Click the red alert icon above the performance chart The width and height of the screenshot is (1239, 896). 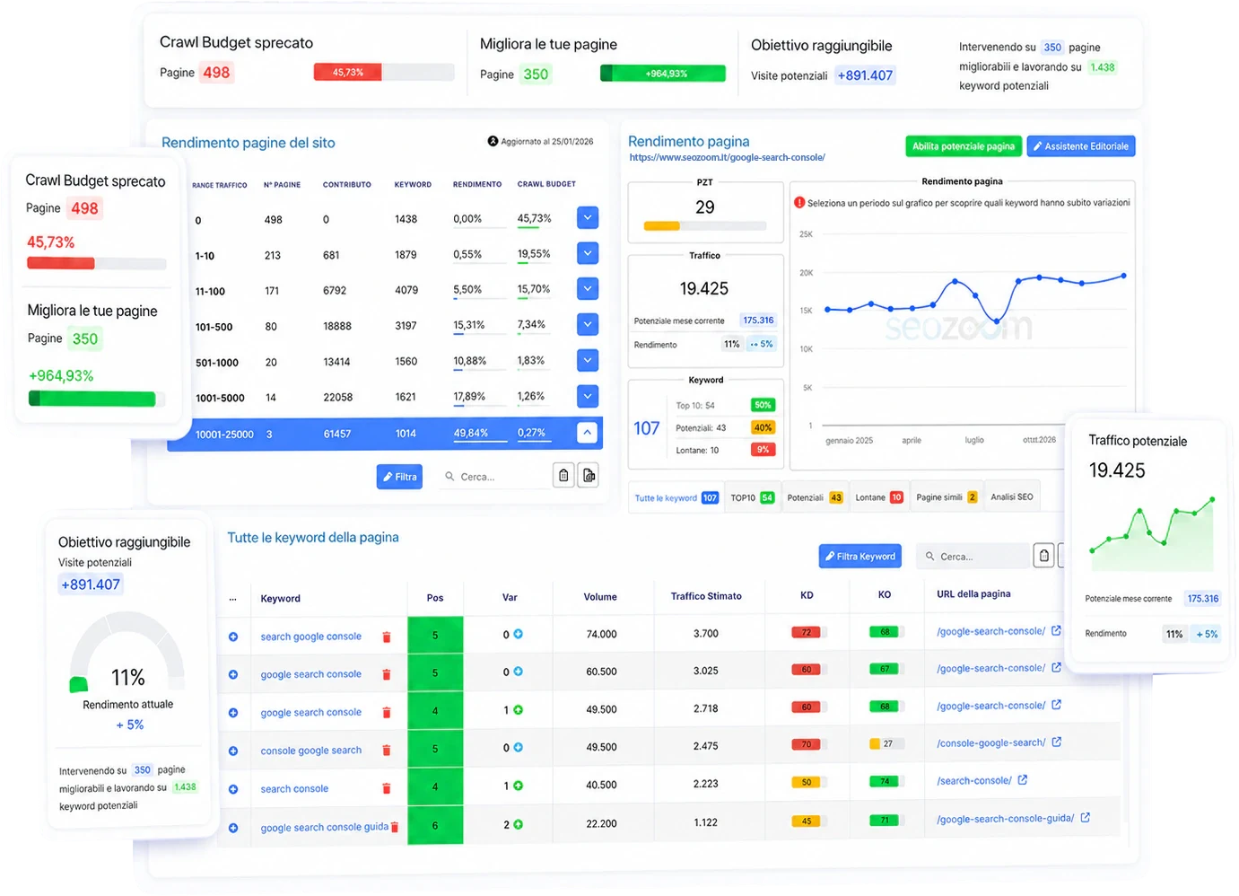(x=799, y=203)
